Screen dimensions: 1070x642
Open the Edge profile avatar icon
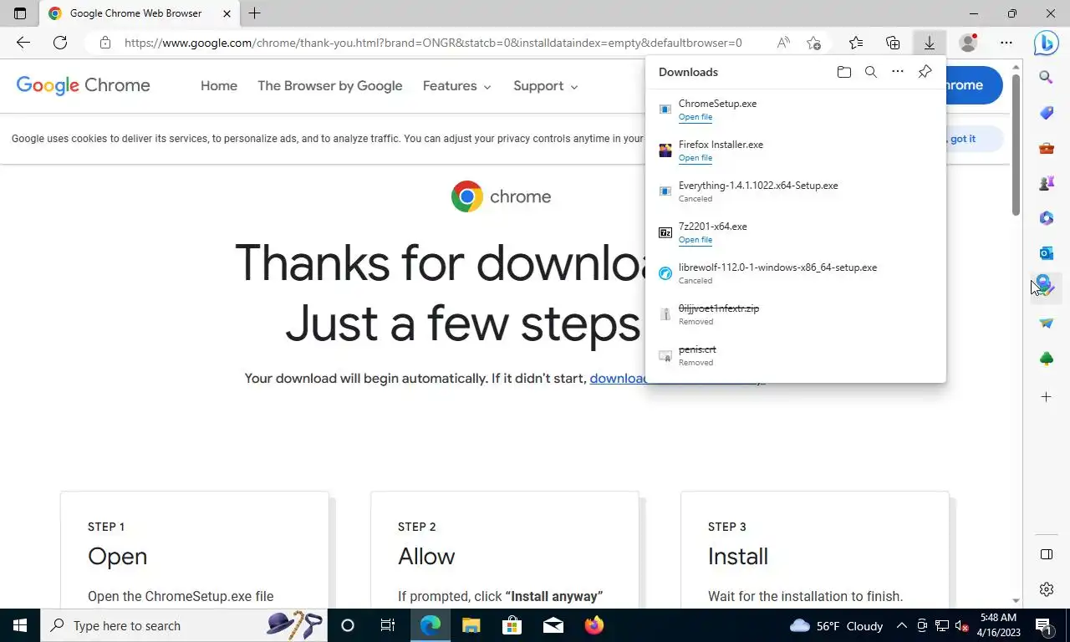click(968, 43)
